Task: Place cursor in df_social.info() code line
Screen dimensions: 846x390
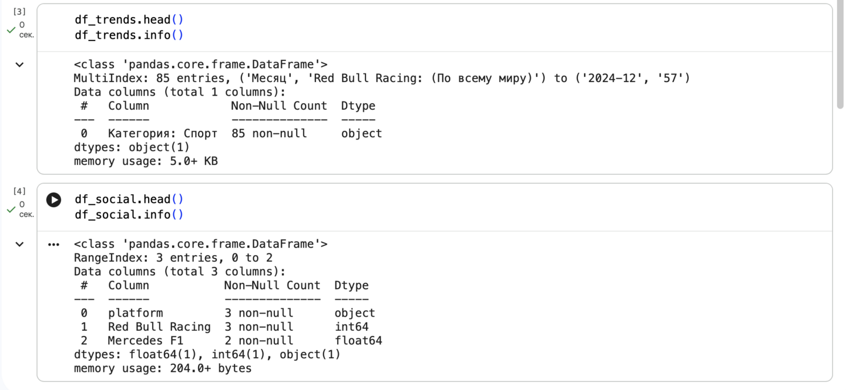Action: click(x=129, y=215)
